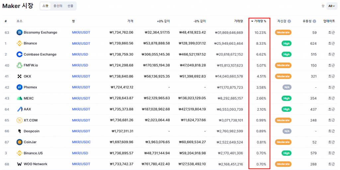The height and width of the screenshot is (170, 340).
Task: Switch to the 선물 tab
Action: pos(70,6)
